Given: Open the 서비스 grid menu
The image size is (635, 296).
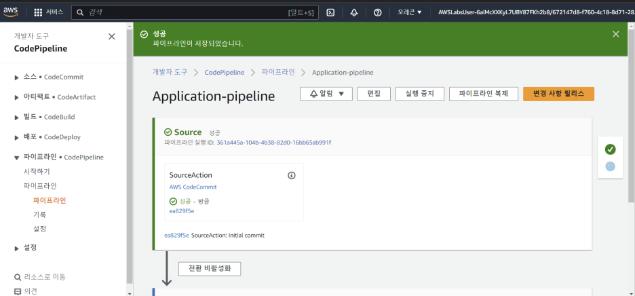Looking at the screenshot, I should (x=49, y=12).
